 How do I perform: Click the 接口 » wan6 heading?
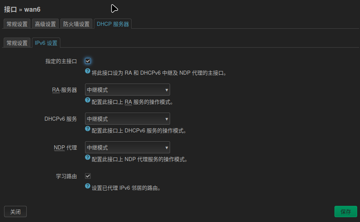(x=22, y=9)
